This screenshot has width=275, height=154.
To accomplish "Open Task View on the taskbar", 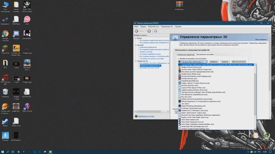I will point(13,152).
